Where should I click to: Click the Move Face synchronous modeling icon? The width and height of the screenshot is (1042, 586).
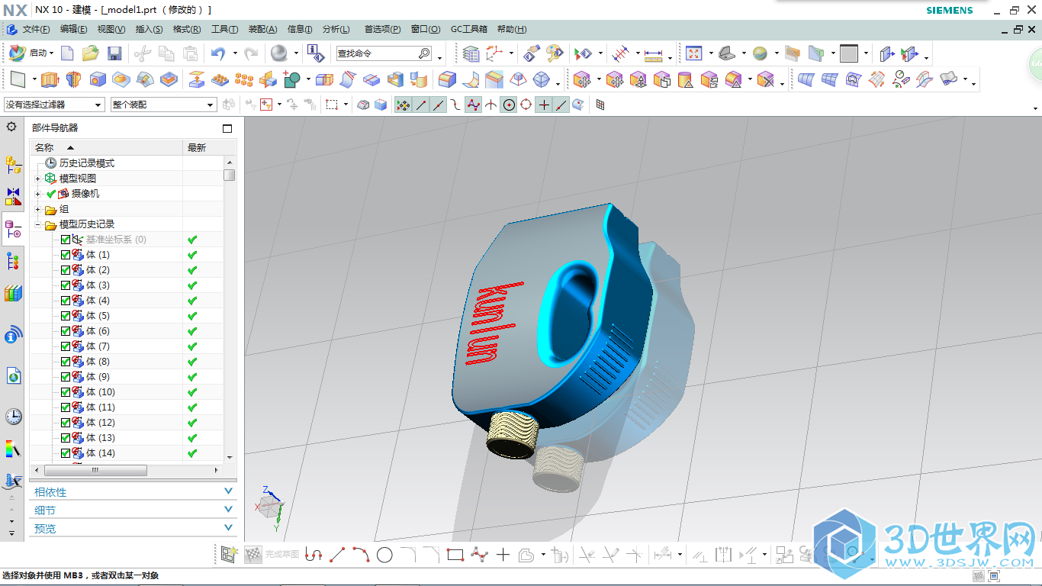point(582,79)
